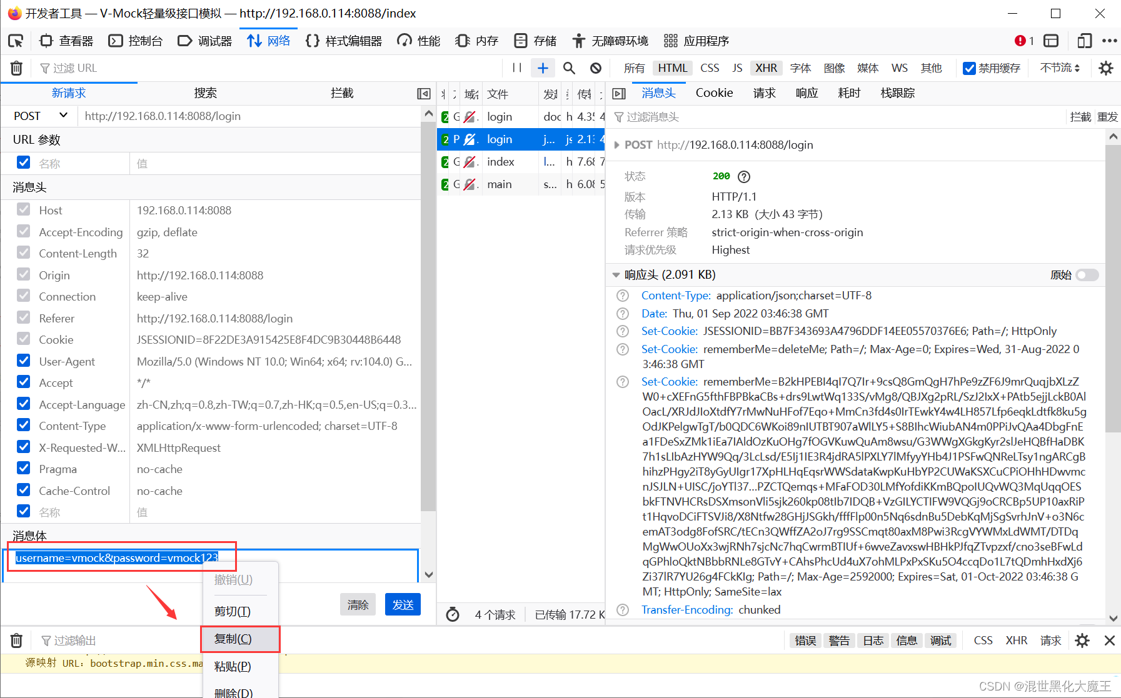
Task: Choose Paste (粘贴) from context menu
Action: click(240, 666)
